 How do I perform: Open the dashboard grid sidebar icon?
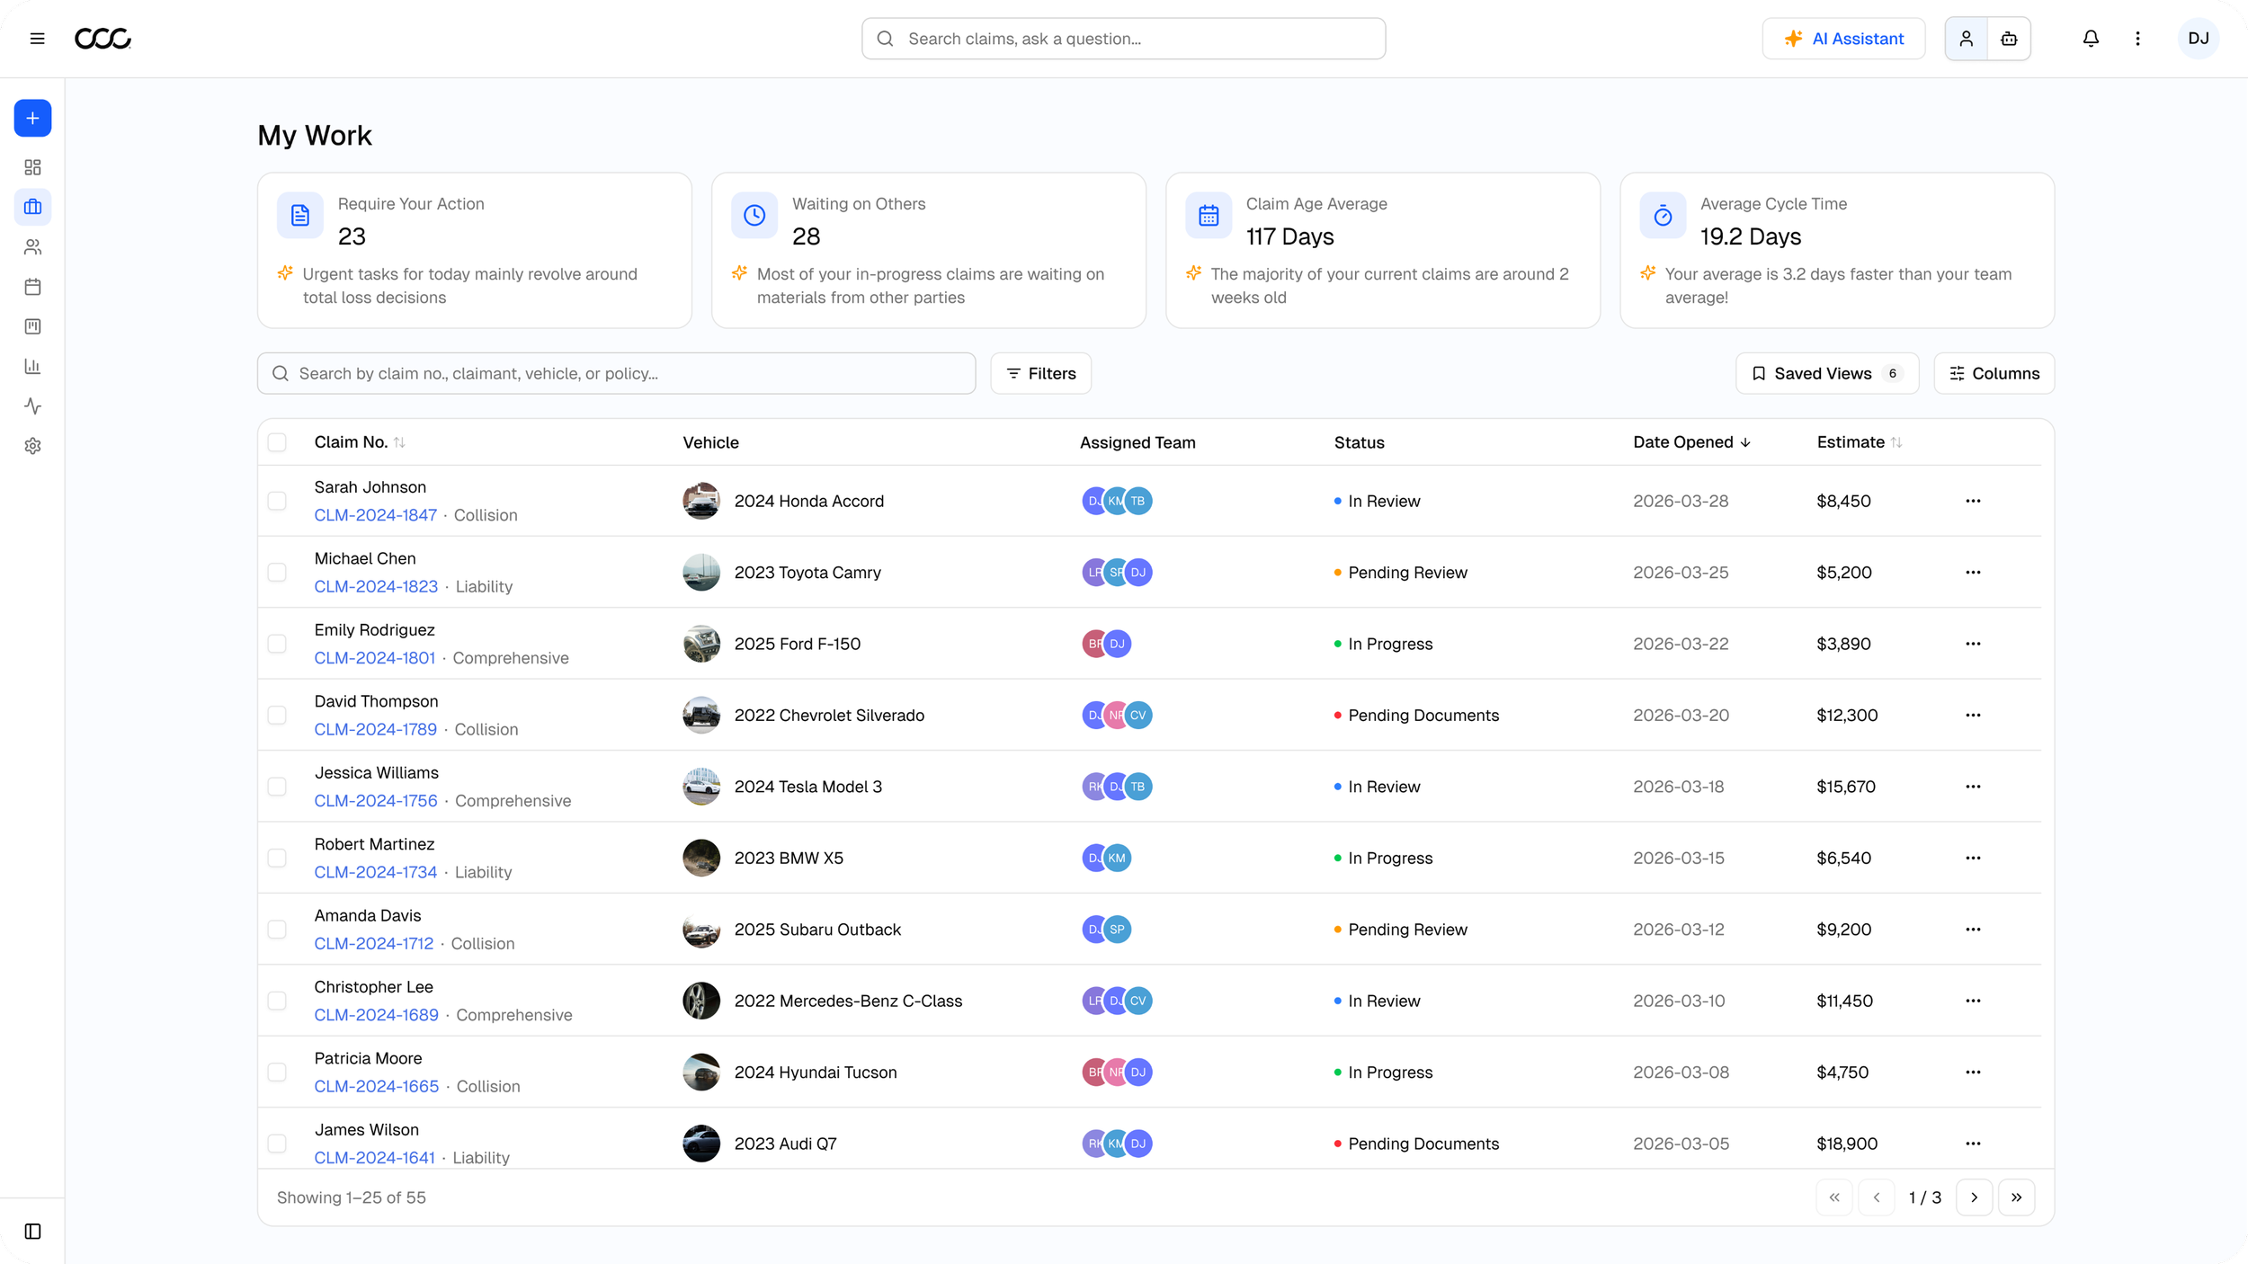32,167
